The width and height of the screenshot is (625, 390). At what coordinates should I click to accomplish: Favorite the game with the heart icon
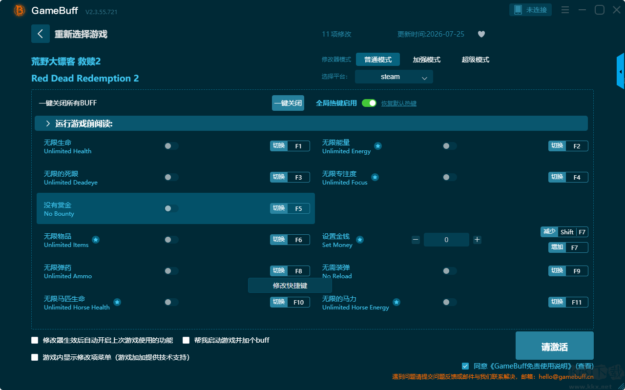tap(481, 34)
